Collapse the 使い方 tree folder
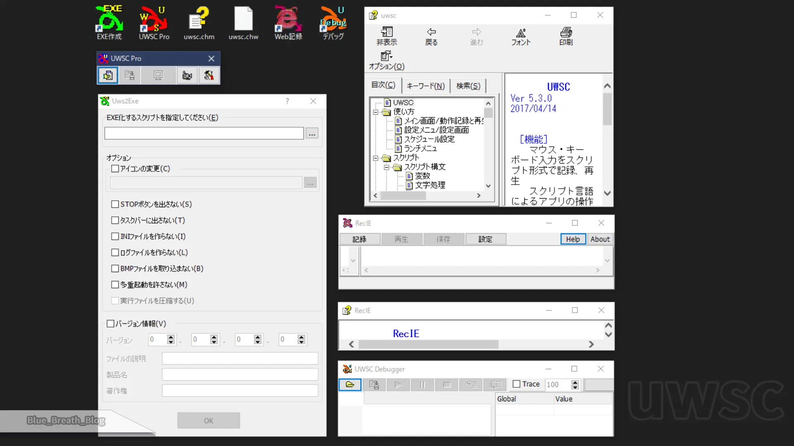This screenshot has width=794, height=446. tap(375, 112)
